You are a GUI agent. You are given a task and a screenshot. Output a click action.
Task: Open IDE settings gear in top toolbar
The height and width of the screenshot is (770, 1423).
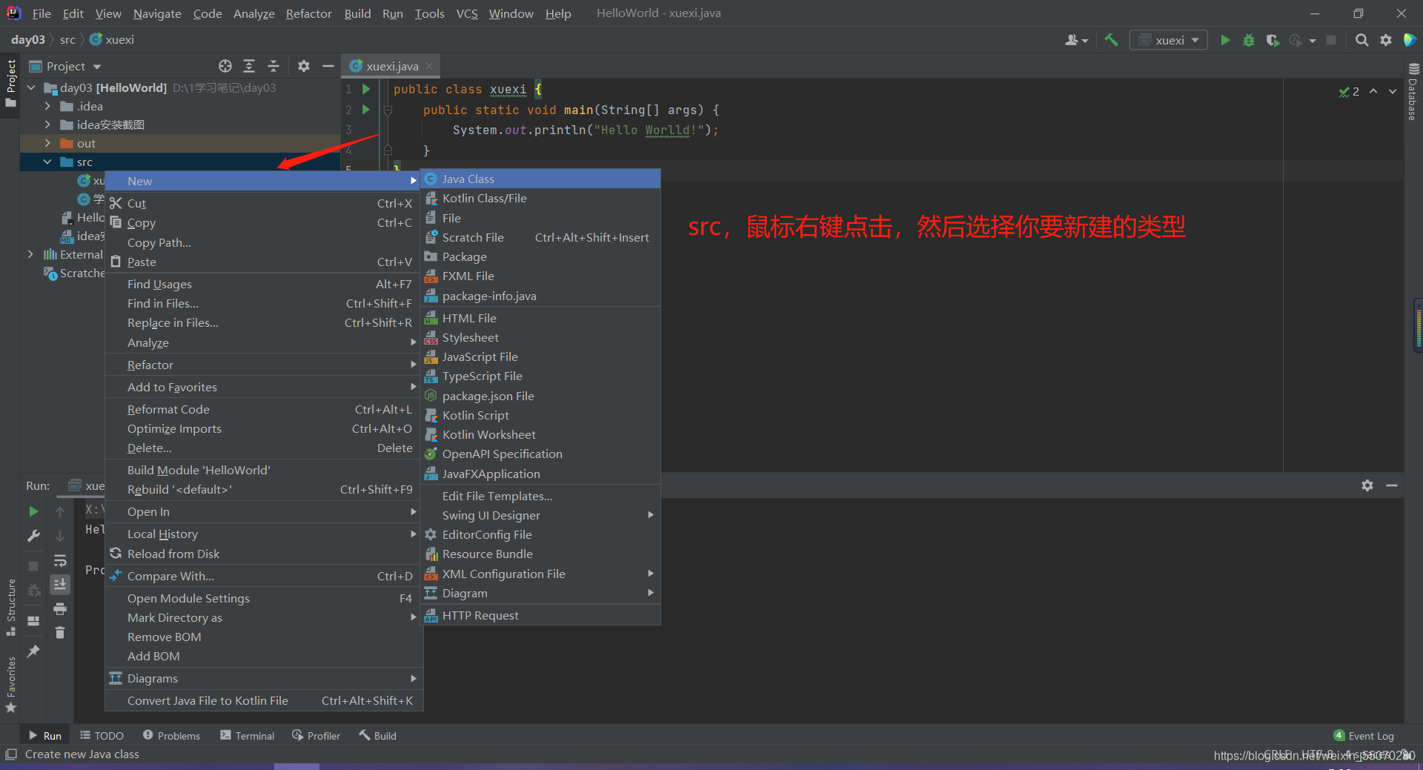pyautogui.click(x=1386, y=40)
